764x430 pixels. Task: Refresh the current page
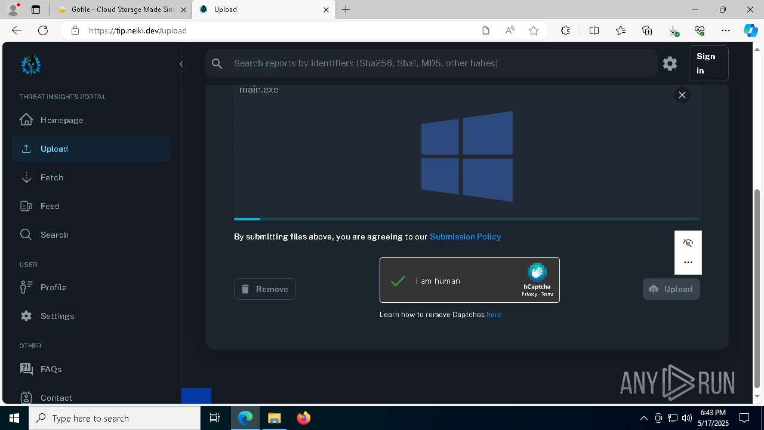[43, 30]
